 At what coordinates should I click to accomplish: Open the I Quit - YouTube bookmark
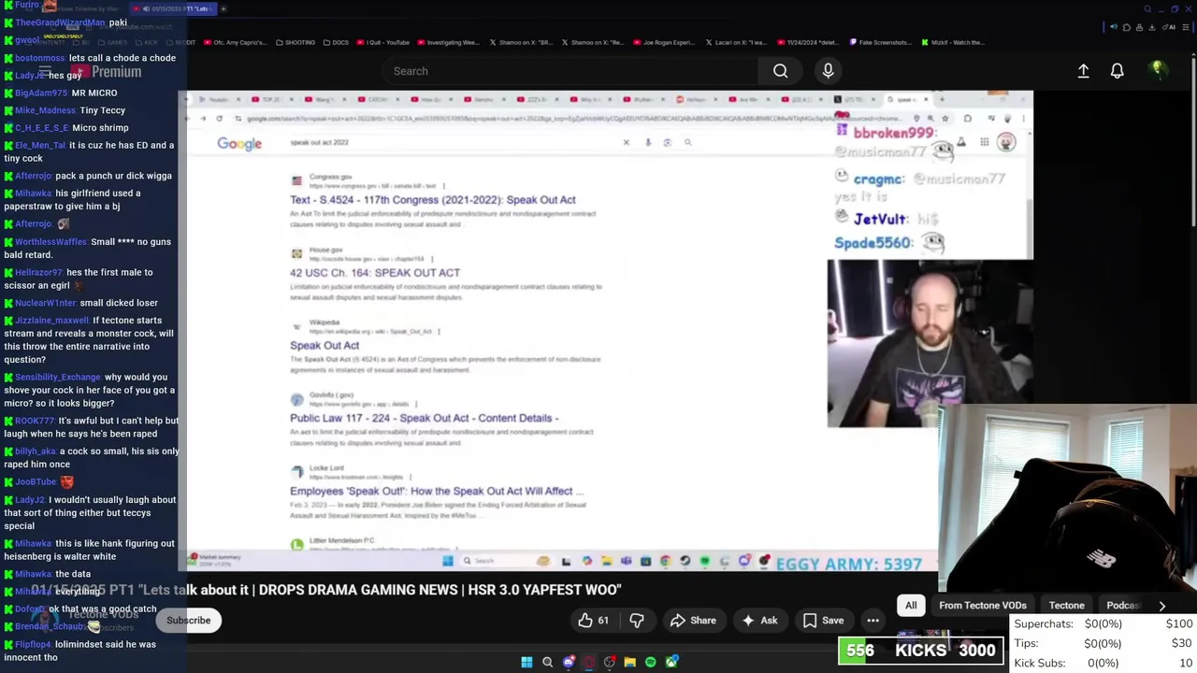[383, 42]
